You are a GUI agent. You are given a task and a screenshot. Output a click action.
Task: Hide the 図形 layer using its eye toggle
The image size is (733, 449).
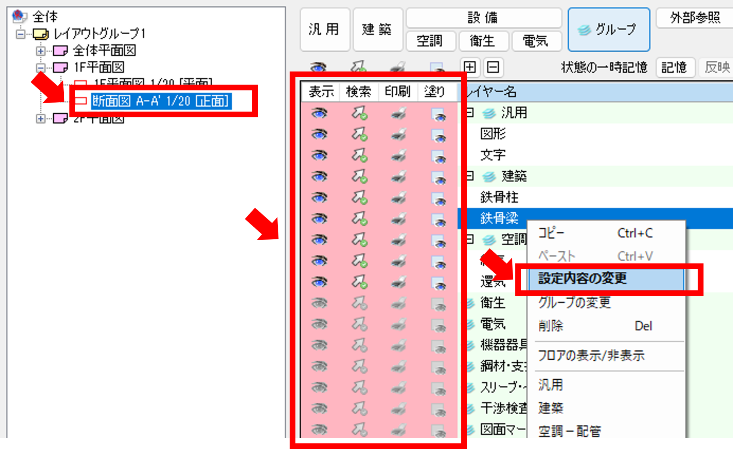[320, 134]
